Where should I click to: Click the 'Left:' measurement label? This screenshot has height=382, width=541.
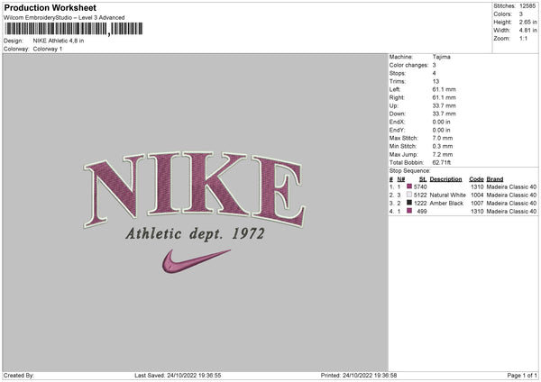(x=395, y=89)
